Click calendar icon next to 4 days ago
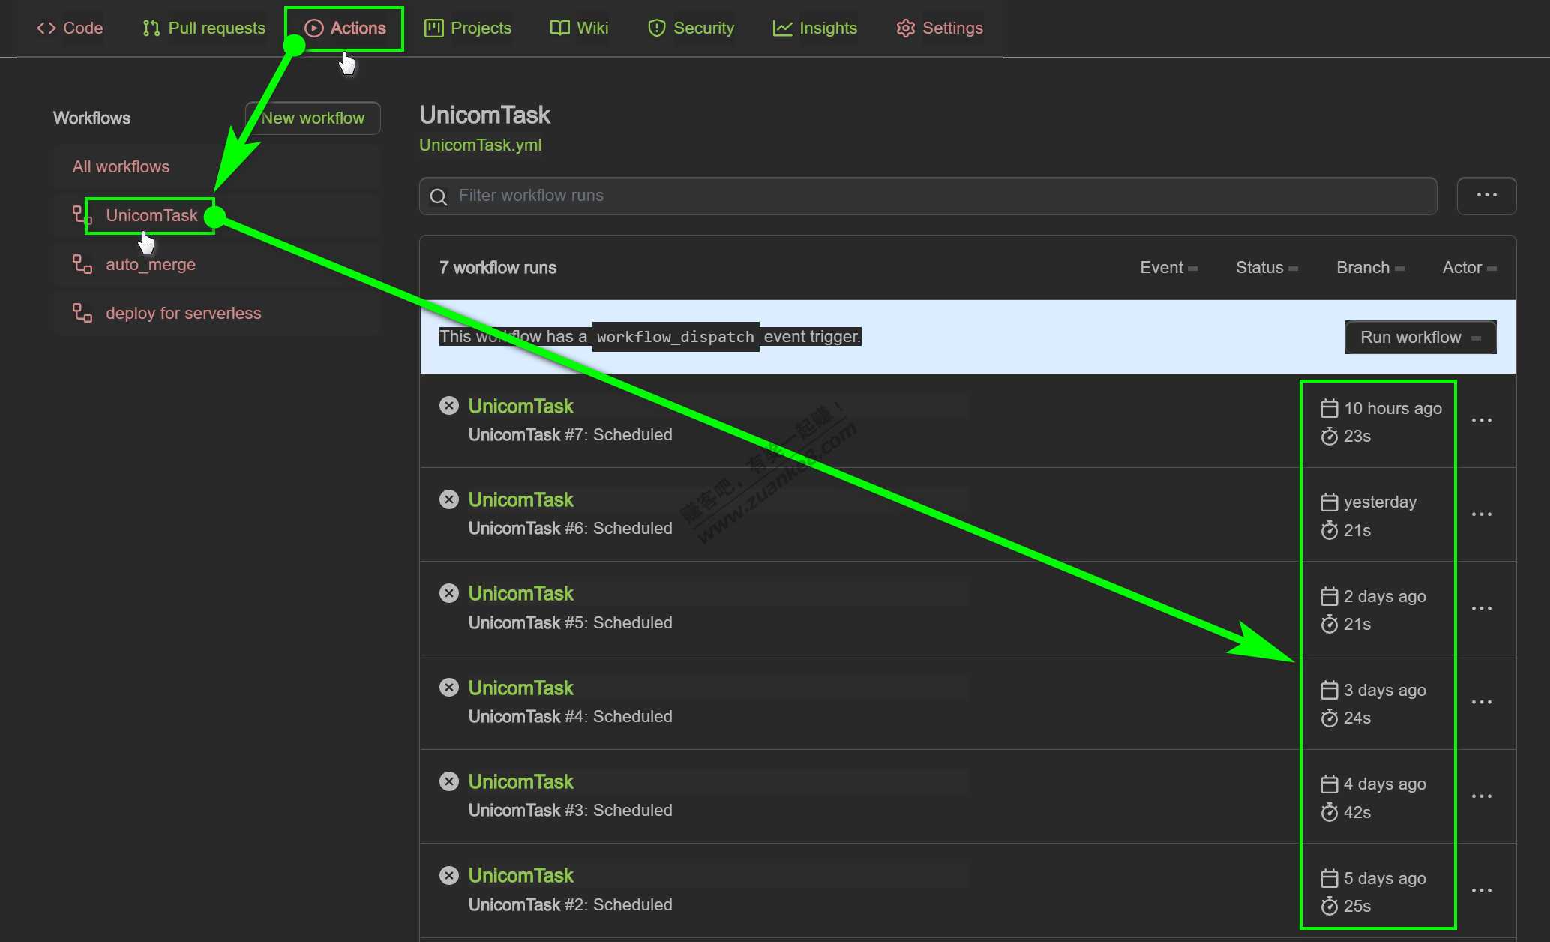Viewport: 1550px width, 942px height. [x=1329, y=784]
